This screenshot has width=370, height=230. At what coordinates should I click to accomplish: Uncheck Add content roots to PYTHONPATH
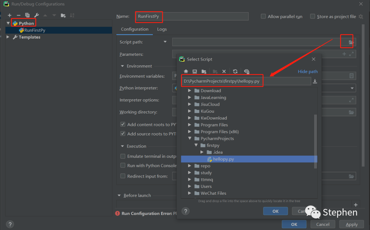click(x=123, y=124)
